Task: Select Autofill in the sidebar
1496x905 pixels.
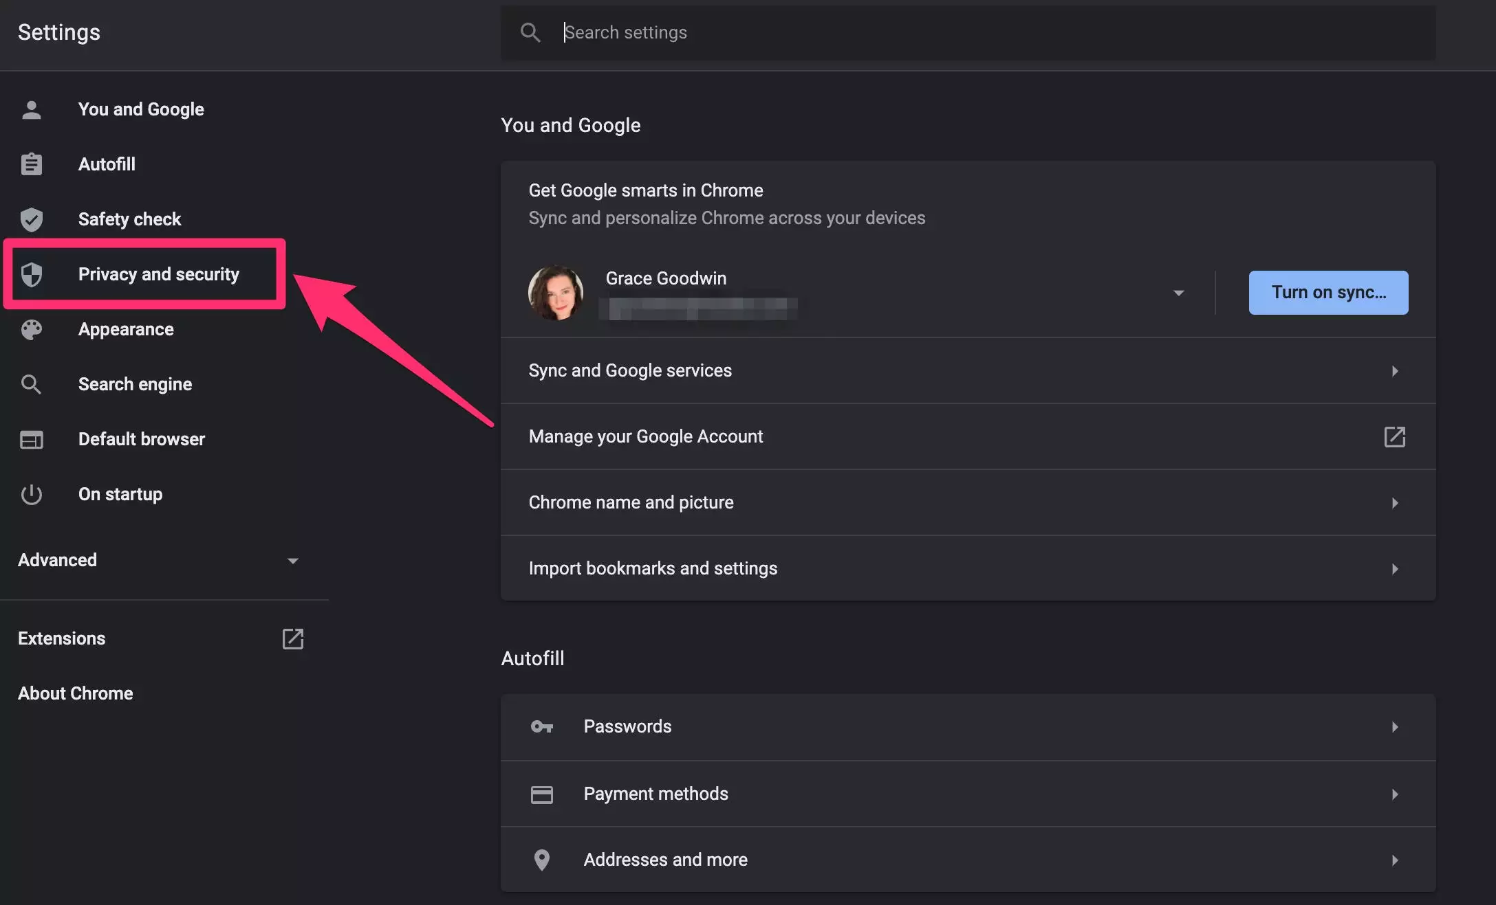Action: (x=107, y=164)
